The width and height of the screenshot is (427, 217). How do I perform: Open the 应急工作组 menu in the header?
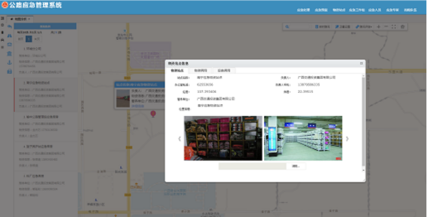pos(357,10)
